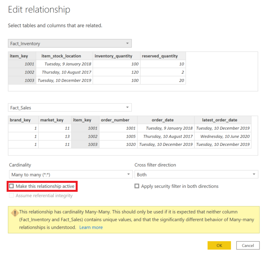Open the Fact_Sales table dropdown
This screenshot has width=261, height=254.
point(70,108)
